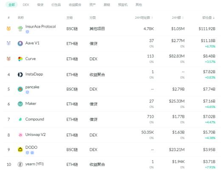Click the +6.70% change for Aave V1
The width and height of the screenshot is (221, 170).
(210, 46)
